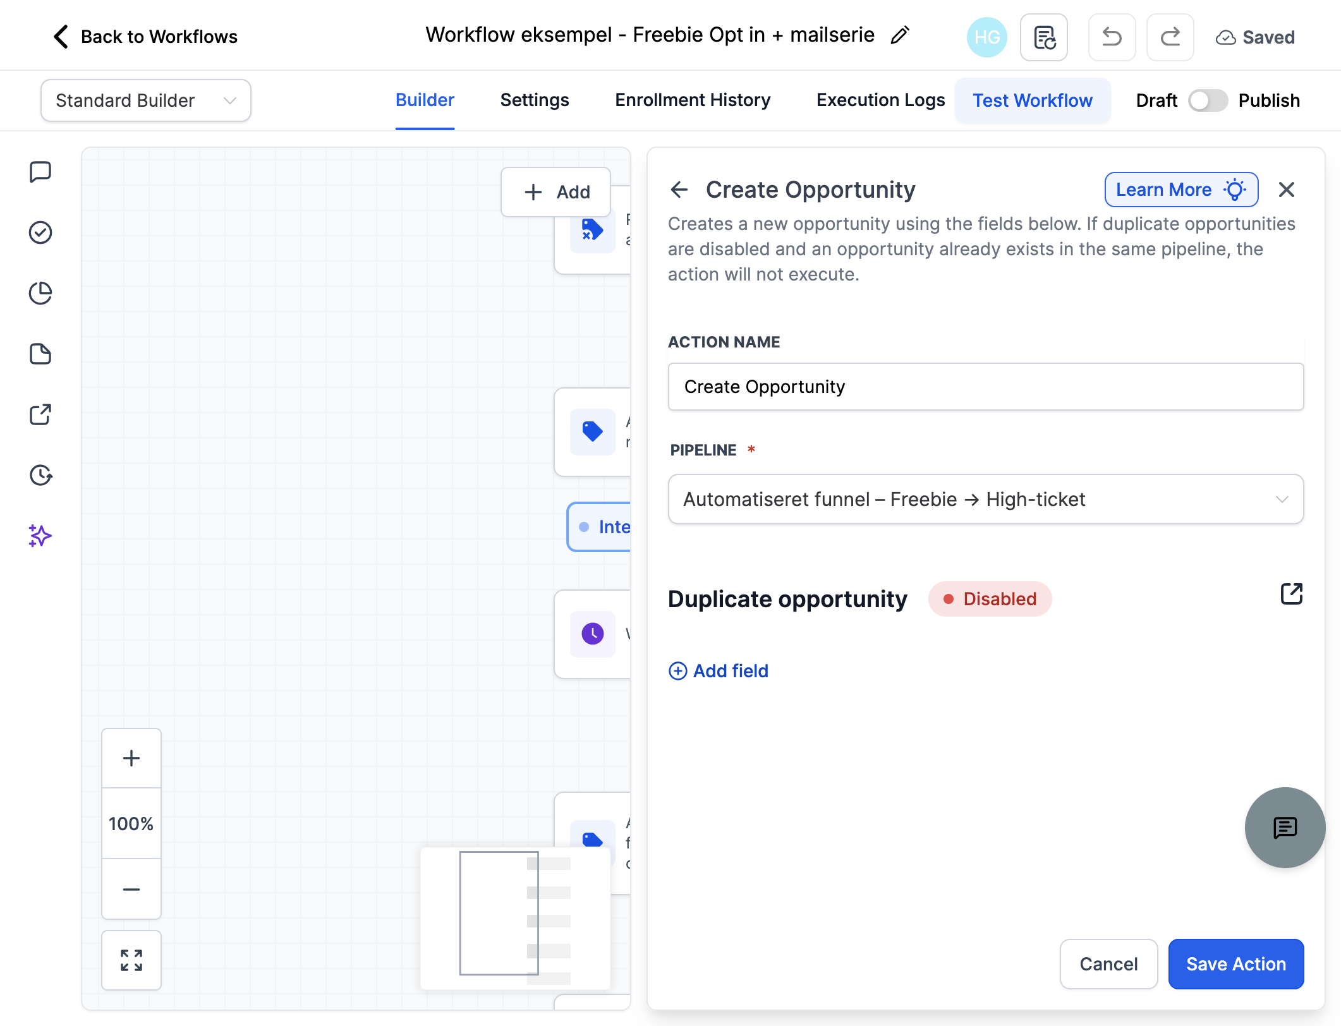Open duplicate opportunity settings external link
The image size is (1341, 1026).
click(x=1292, y=594)
